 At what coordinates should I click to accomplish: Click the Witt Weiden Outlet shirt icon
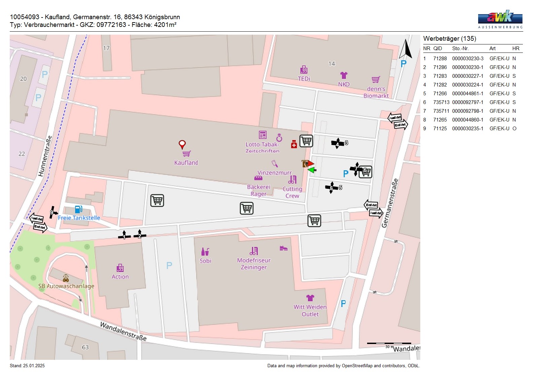tap(310, 298)
